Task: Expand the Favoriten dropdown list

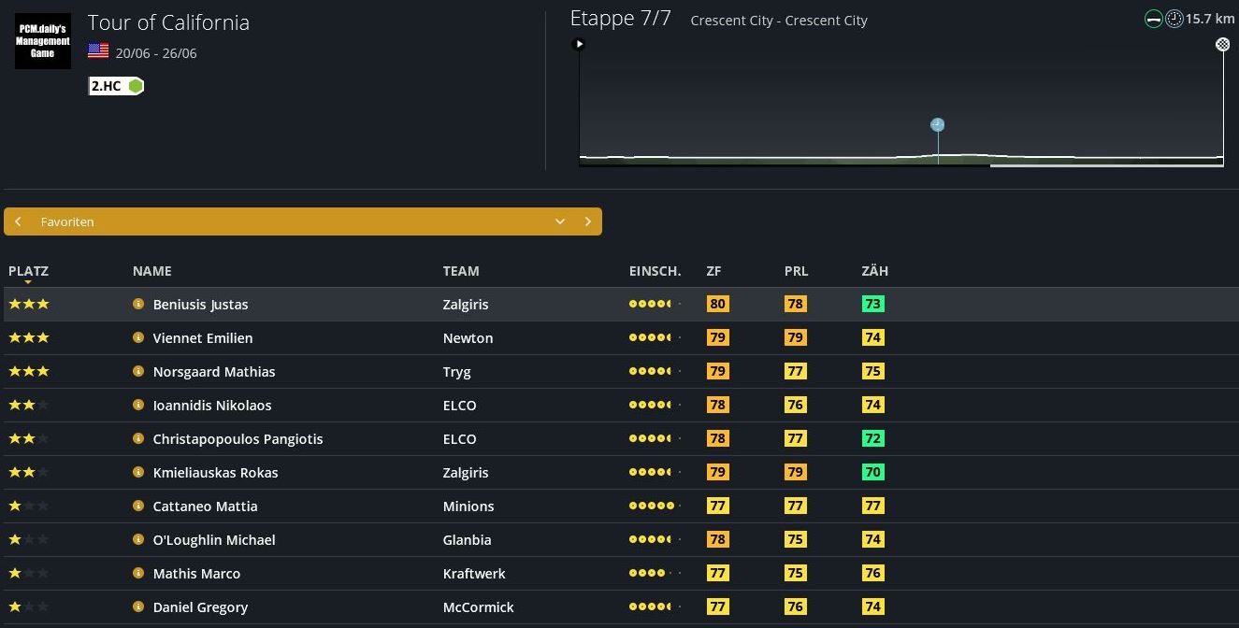Action: (559, 221)
